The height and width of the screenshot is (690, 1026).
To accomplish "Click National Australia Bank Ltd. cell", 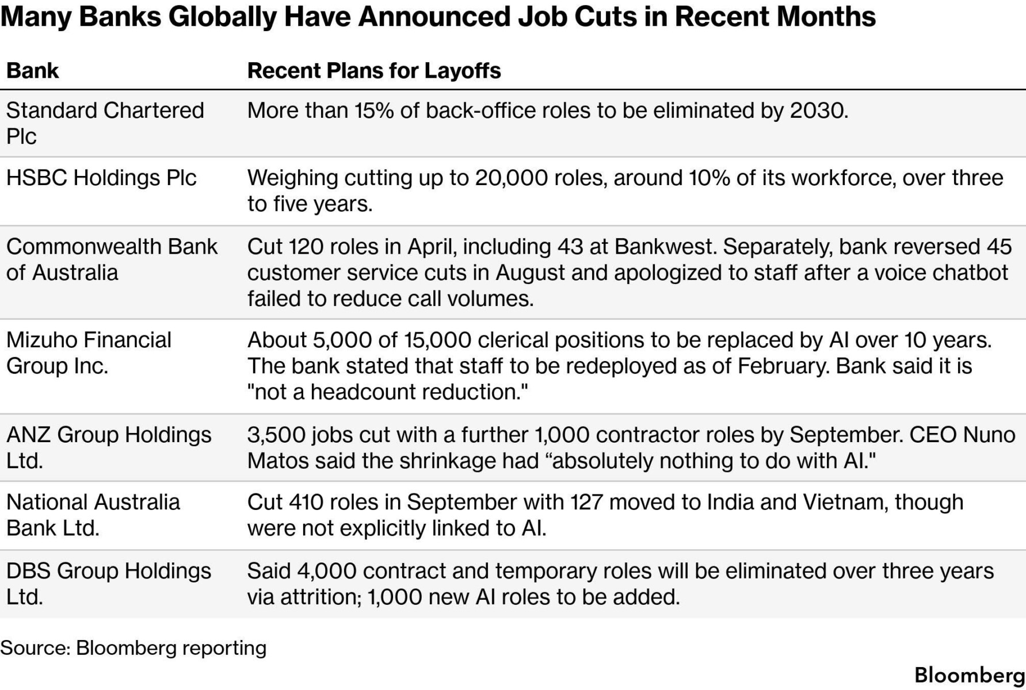I will pos(93,515).
